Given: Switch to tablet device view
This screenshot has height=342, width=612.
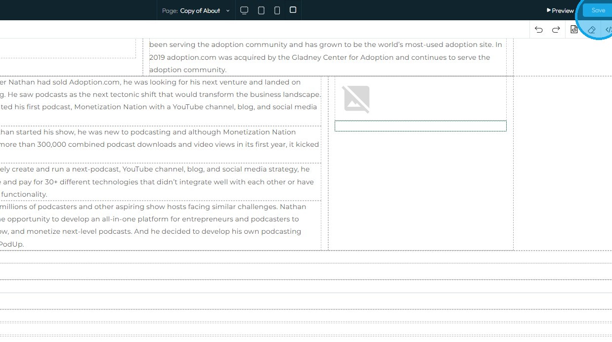Looking at the screenshot, I should (261, 10).
